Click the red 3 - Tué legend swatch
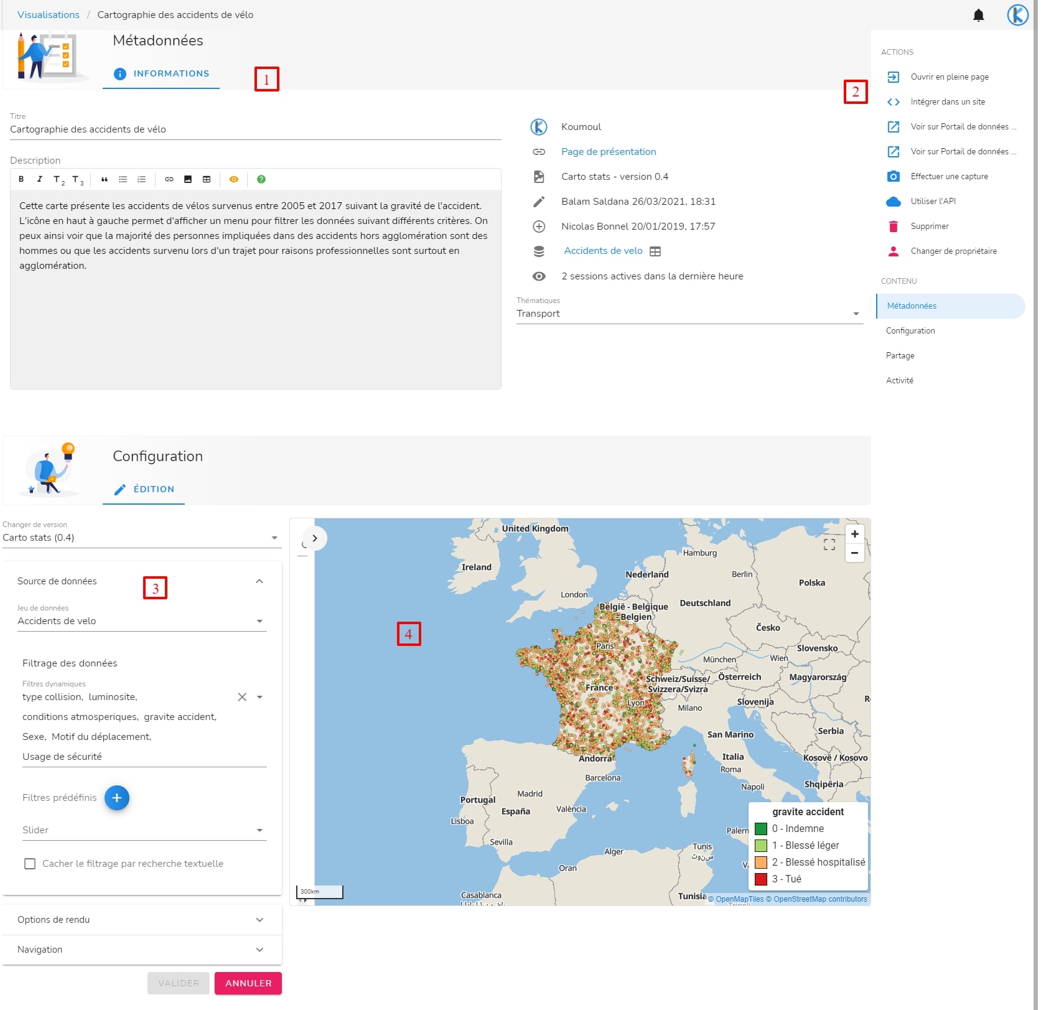This screenshot has width=1041, height=1010. [x=760, y=879]
